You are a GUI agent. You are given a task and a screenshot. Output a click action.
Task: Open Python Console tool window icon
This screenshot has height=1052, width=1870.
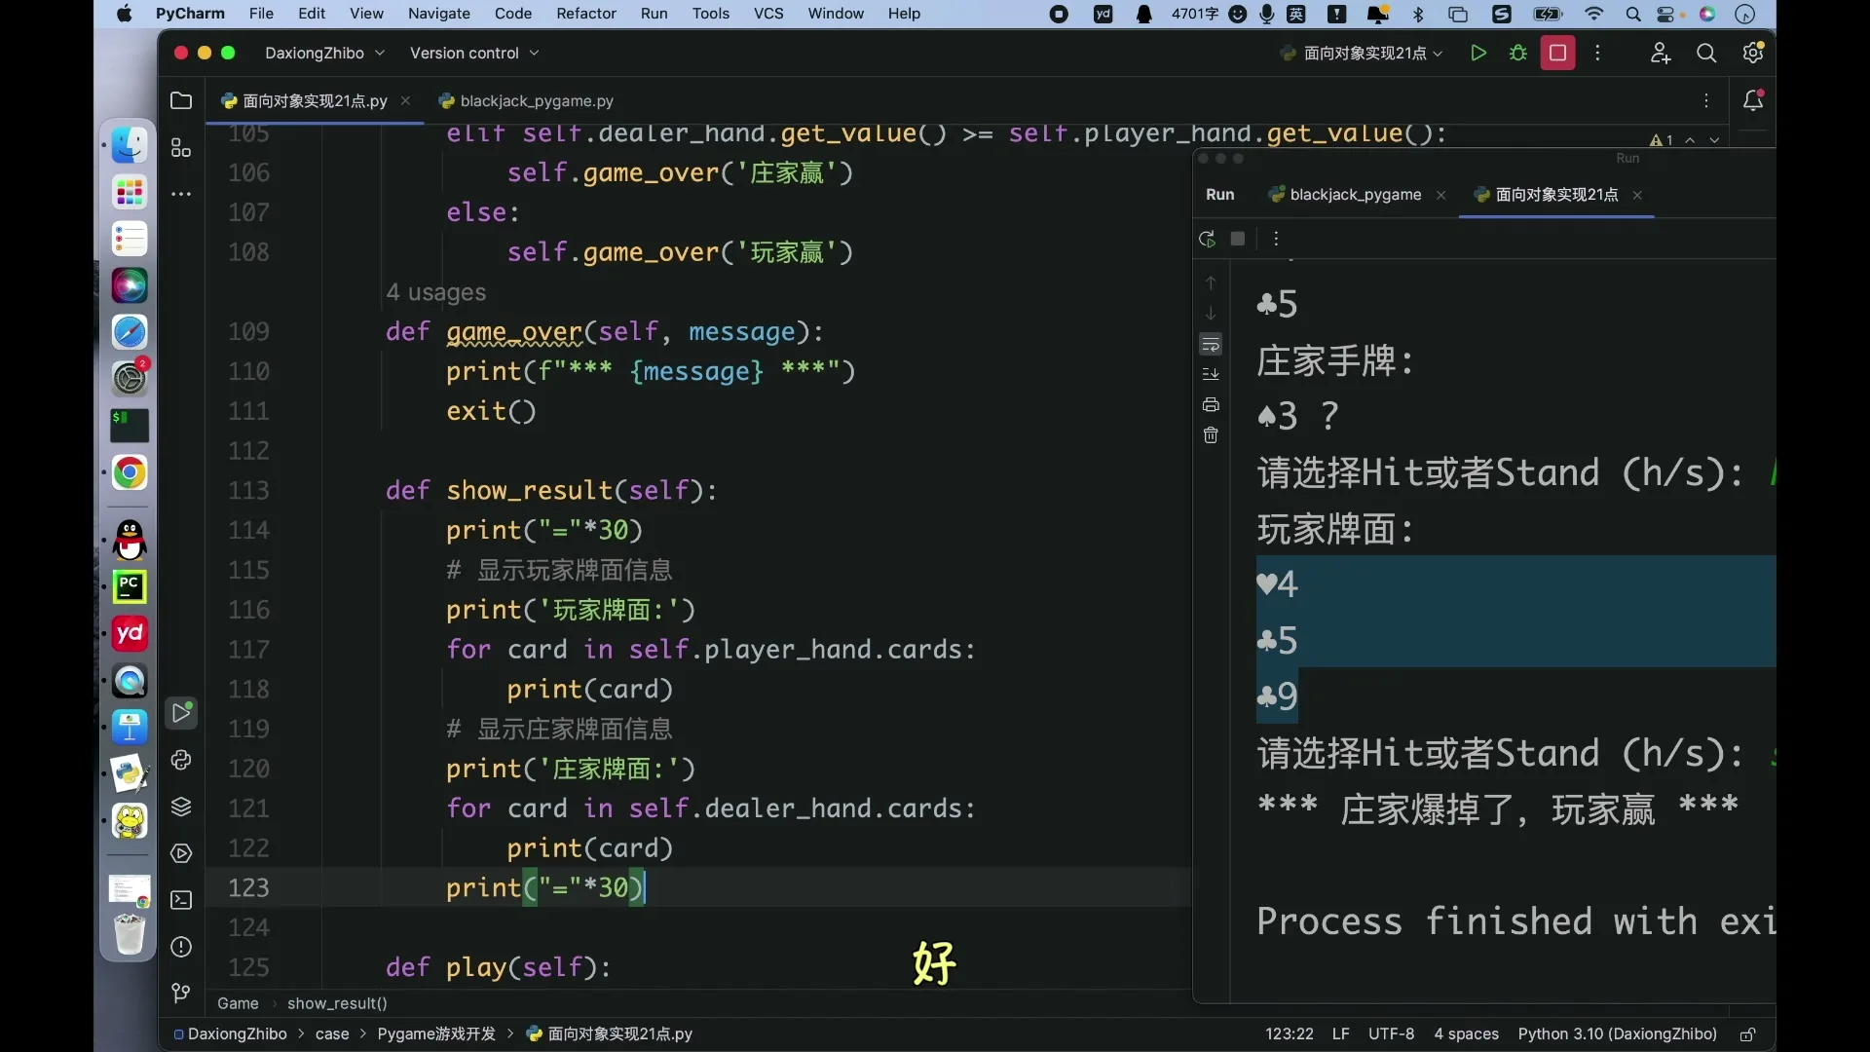(x=181, y=760)
